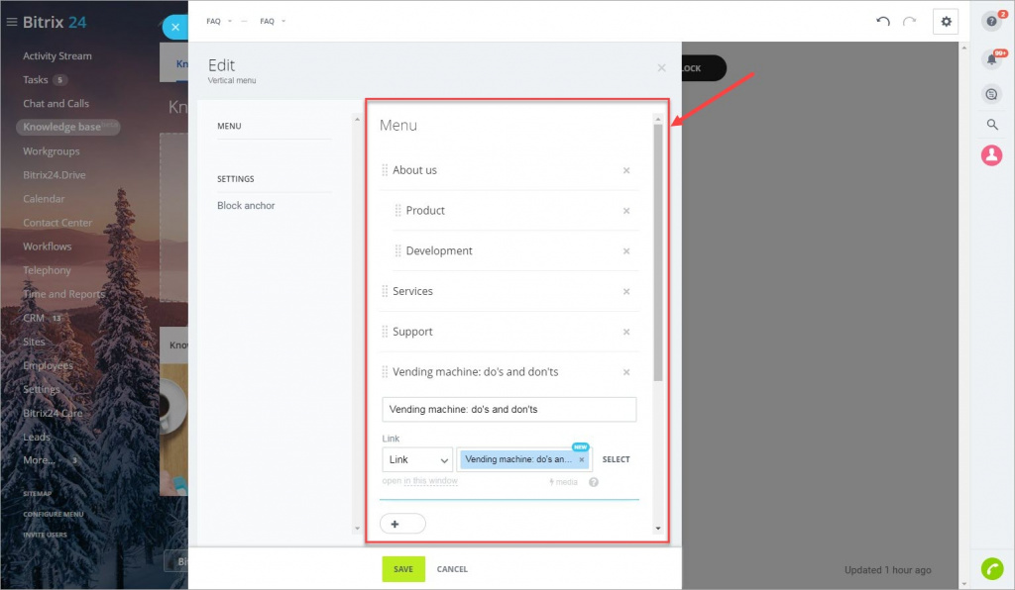Click the link help question icon
Image resolution: width=1015 pixels, height=590 pixels.
coord(593,482)
